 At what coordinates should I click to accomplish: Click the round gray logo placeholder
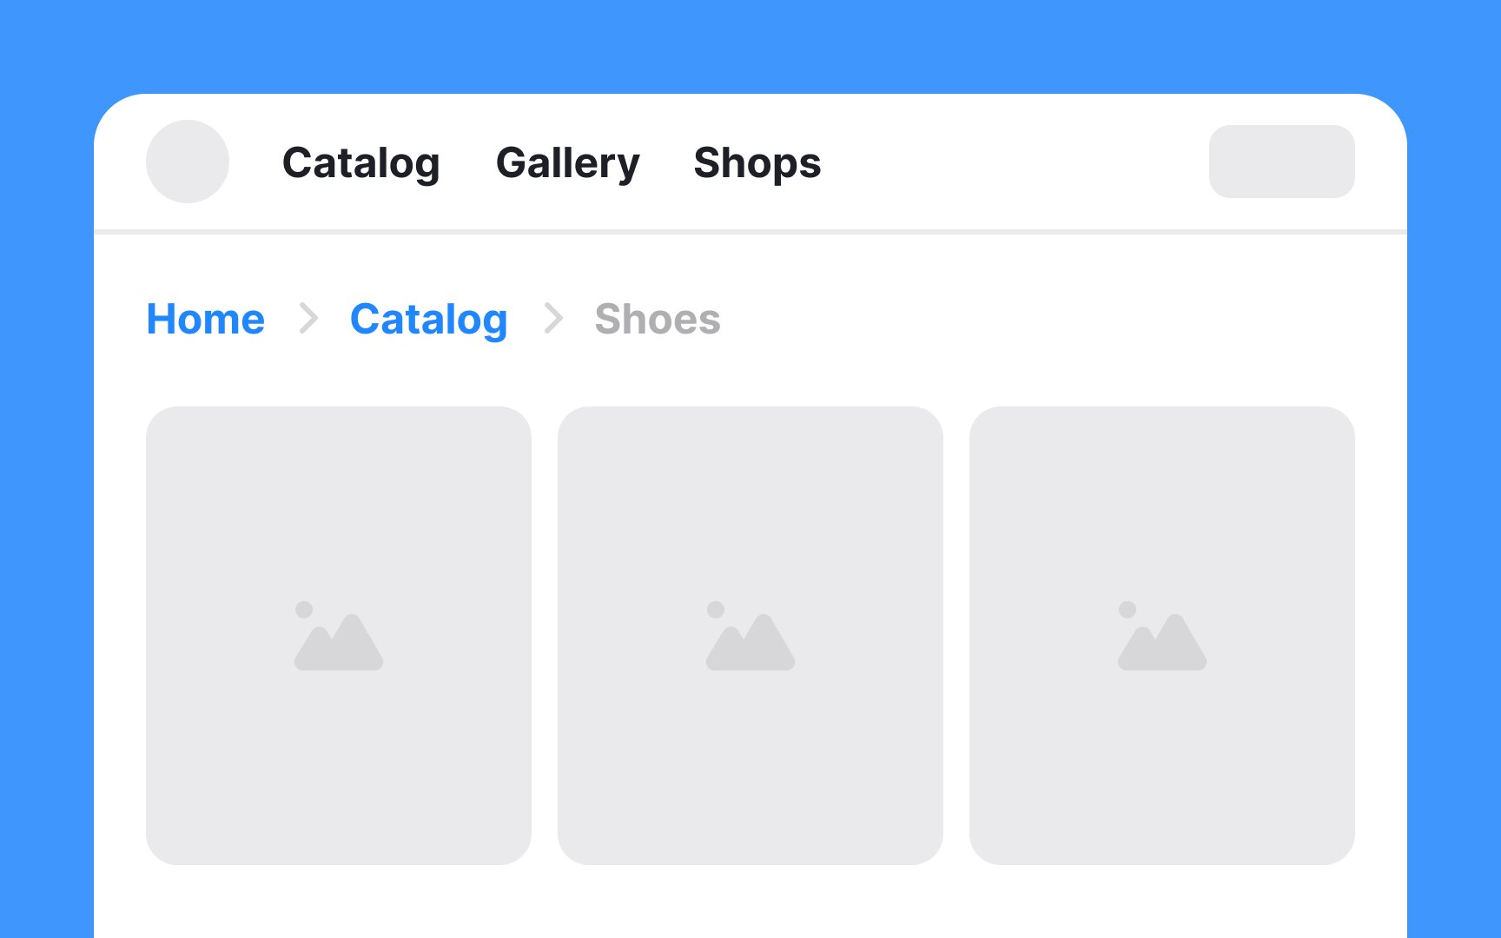tap(188, 162)
